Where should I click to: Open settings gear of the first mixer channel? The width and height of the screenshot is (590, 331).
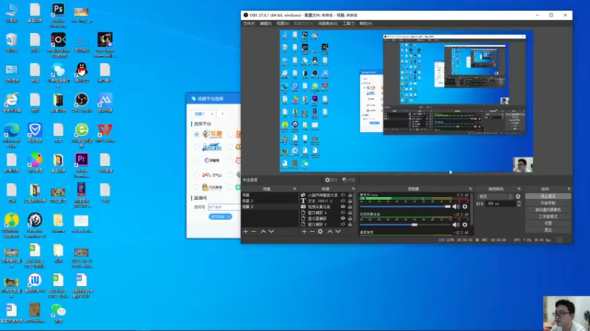[x=465, y=207]
